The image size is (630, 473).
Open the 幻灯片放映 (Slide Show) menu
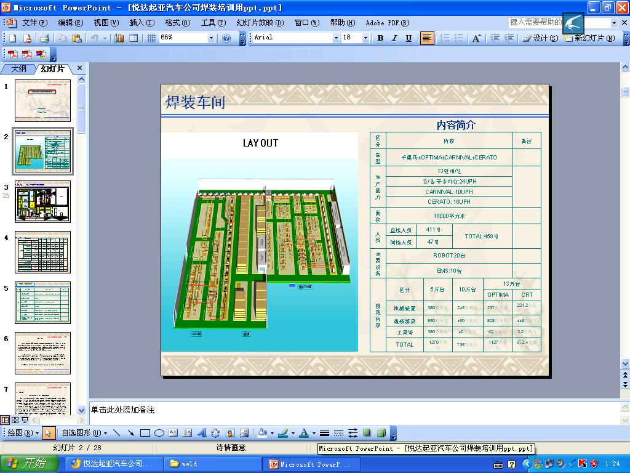tap(260, 23)
